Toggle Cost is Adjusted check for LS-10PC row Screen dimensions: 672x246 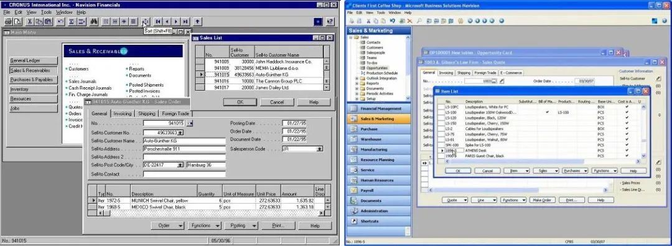[627, 107]
